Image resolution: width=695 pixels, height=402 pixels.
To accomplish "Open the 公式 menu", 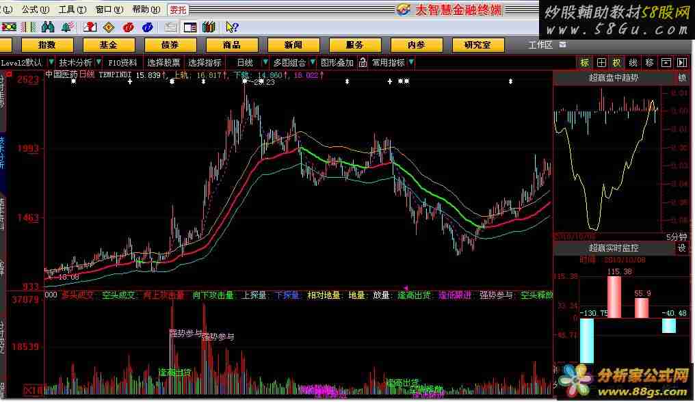I will (36, 10).
